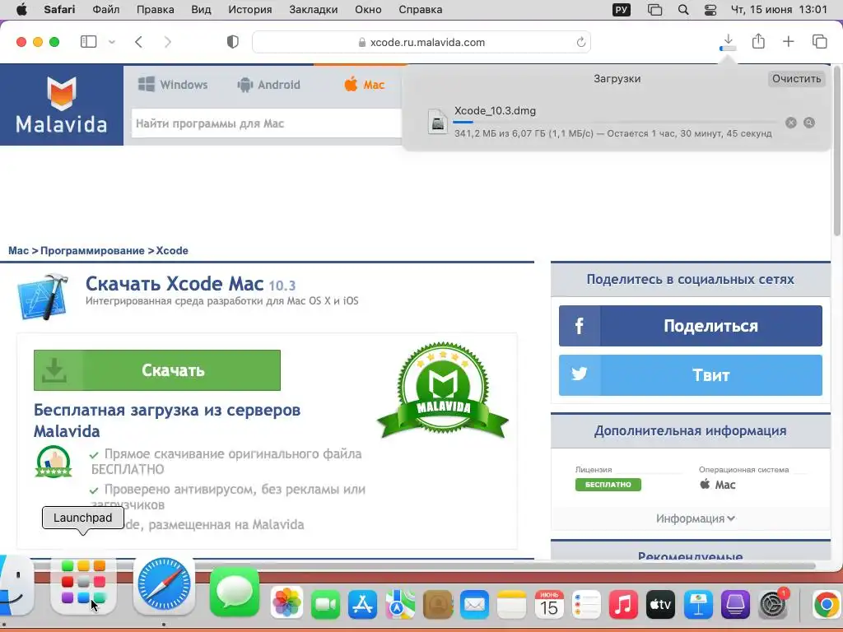Show the tab overview
The image size is (843, 632).
[819, 41]
